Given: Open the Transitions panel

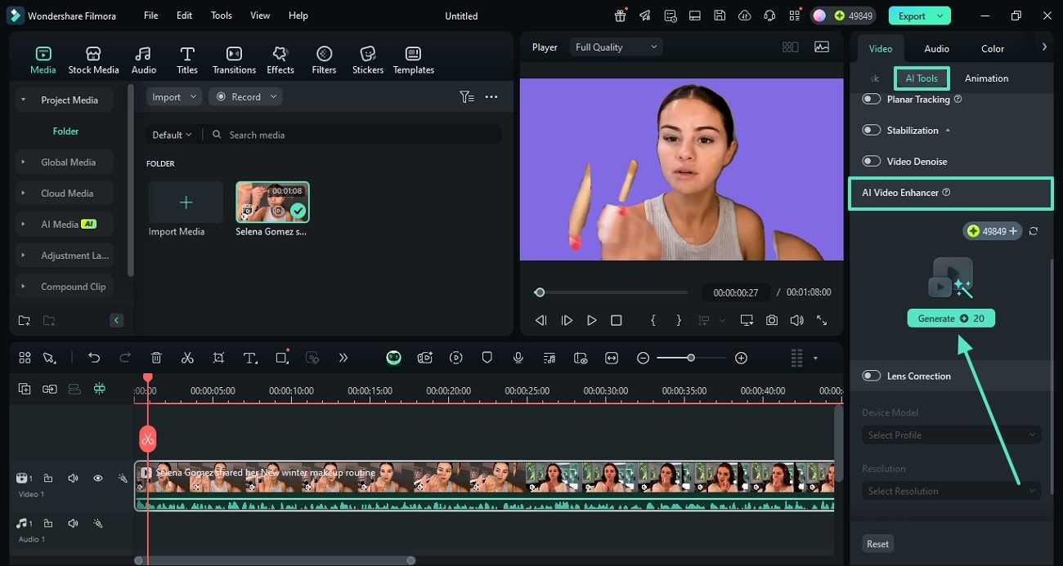Looking at the screenshot, I should pos(234,60).
